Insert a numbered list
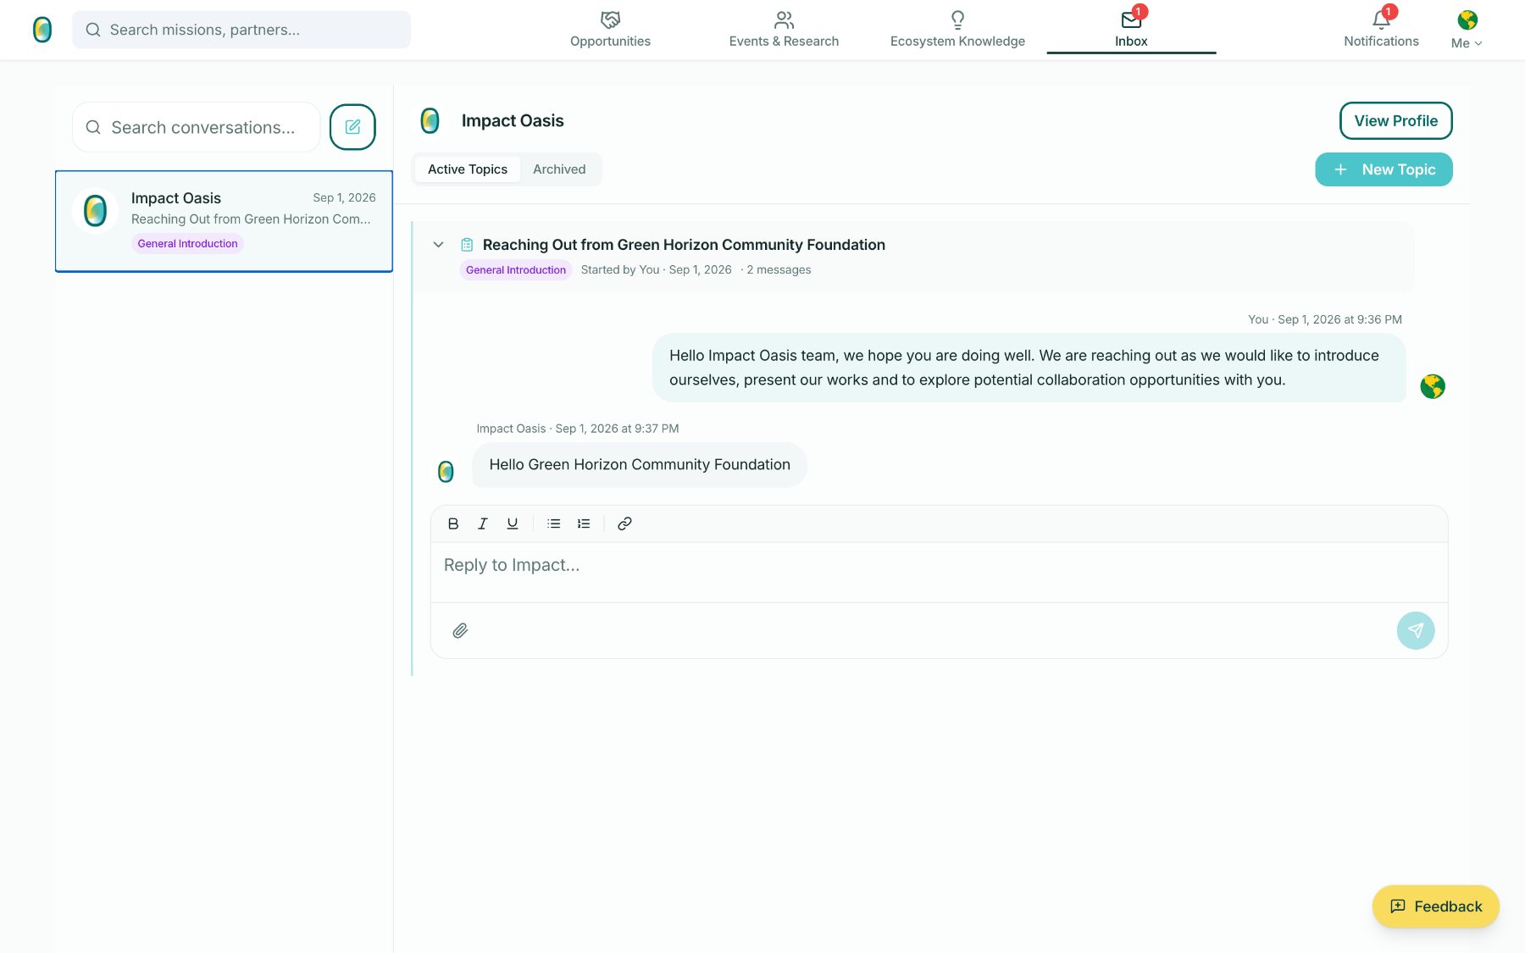1525x953 pixels. pyautogui.click(x=584, y=524)
